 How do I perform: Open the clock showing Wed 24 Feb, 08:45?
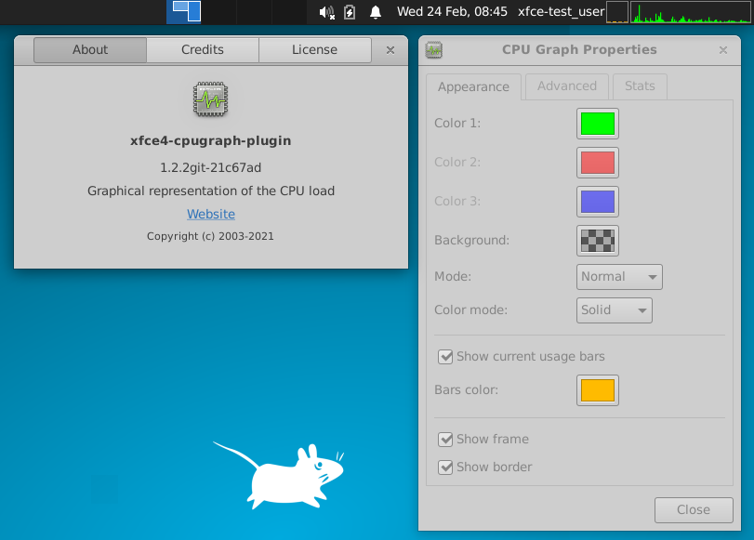pyautogui.click(x=452, y=12)
